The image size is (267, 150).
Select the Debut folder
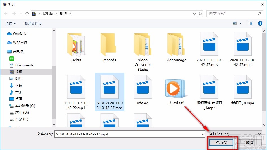coord(76,47)
